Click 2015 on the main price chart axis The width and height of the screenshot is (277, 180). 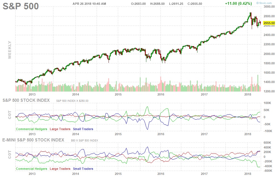118,94
